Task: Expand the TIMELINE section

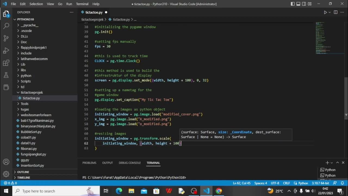Action: click(45, 177)
